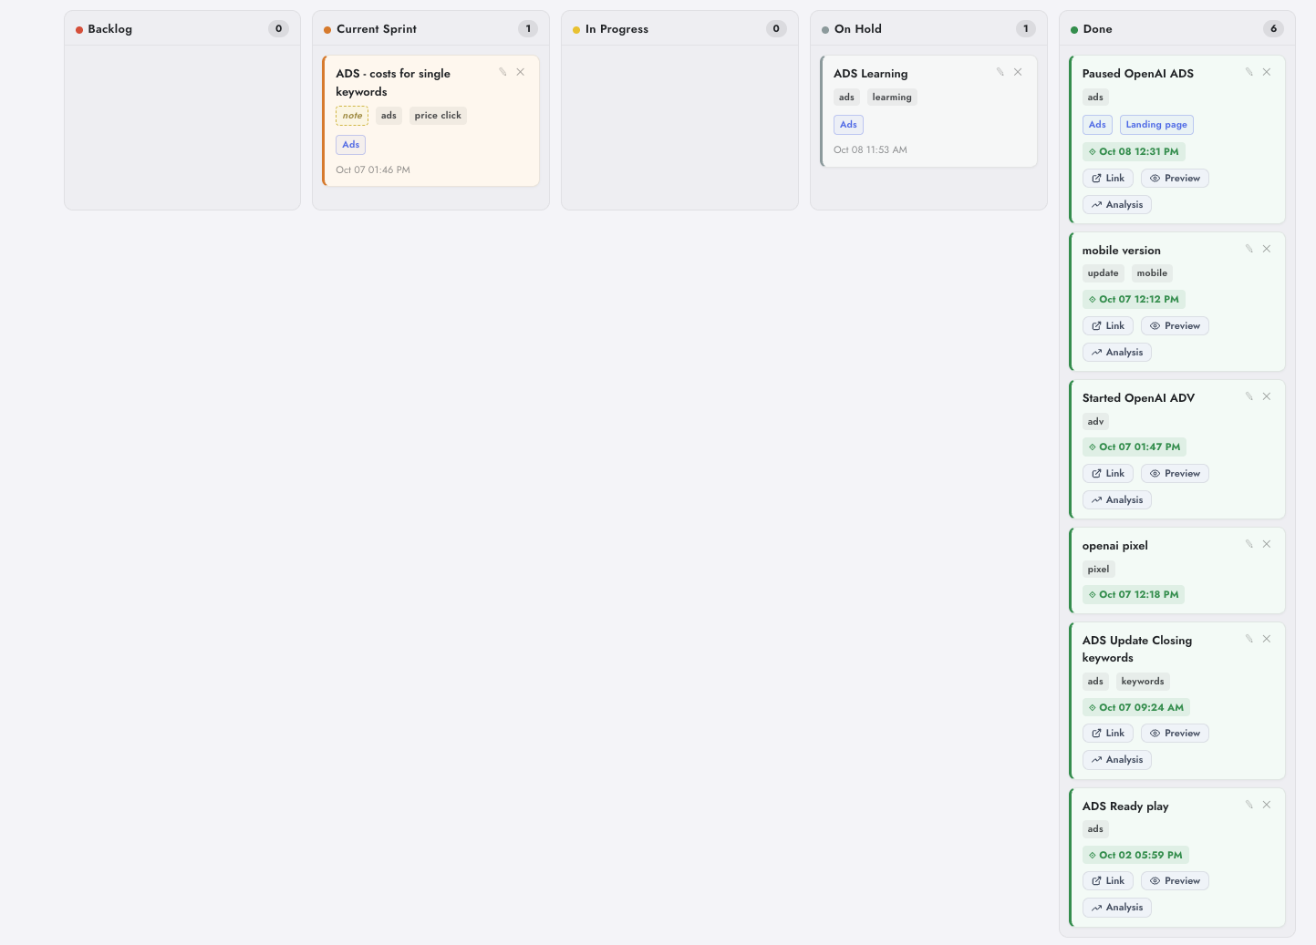Click the pencil icon on ADS Learning card

click(x=1000, y=72)
